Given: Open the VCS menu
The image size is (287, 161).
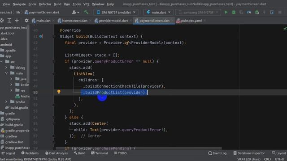Looking at the screenshot, I should pyautogui.click(x=86, y=4).
